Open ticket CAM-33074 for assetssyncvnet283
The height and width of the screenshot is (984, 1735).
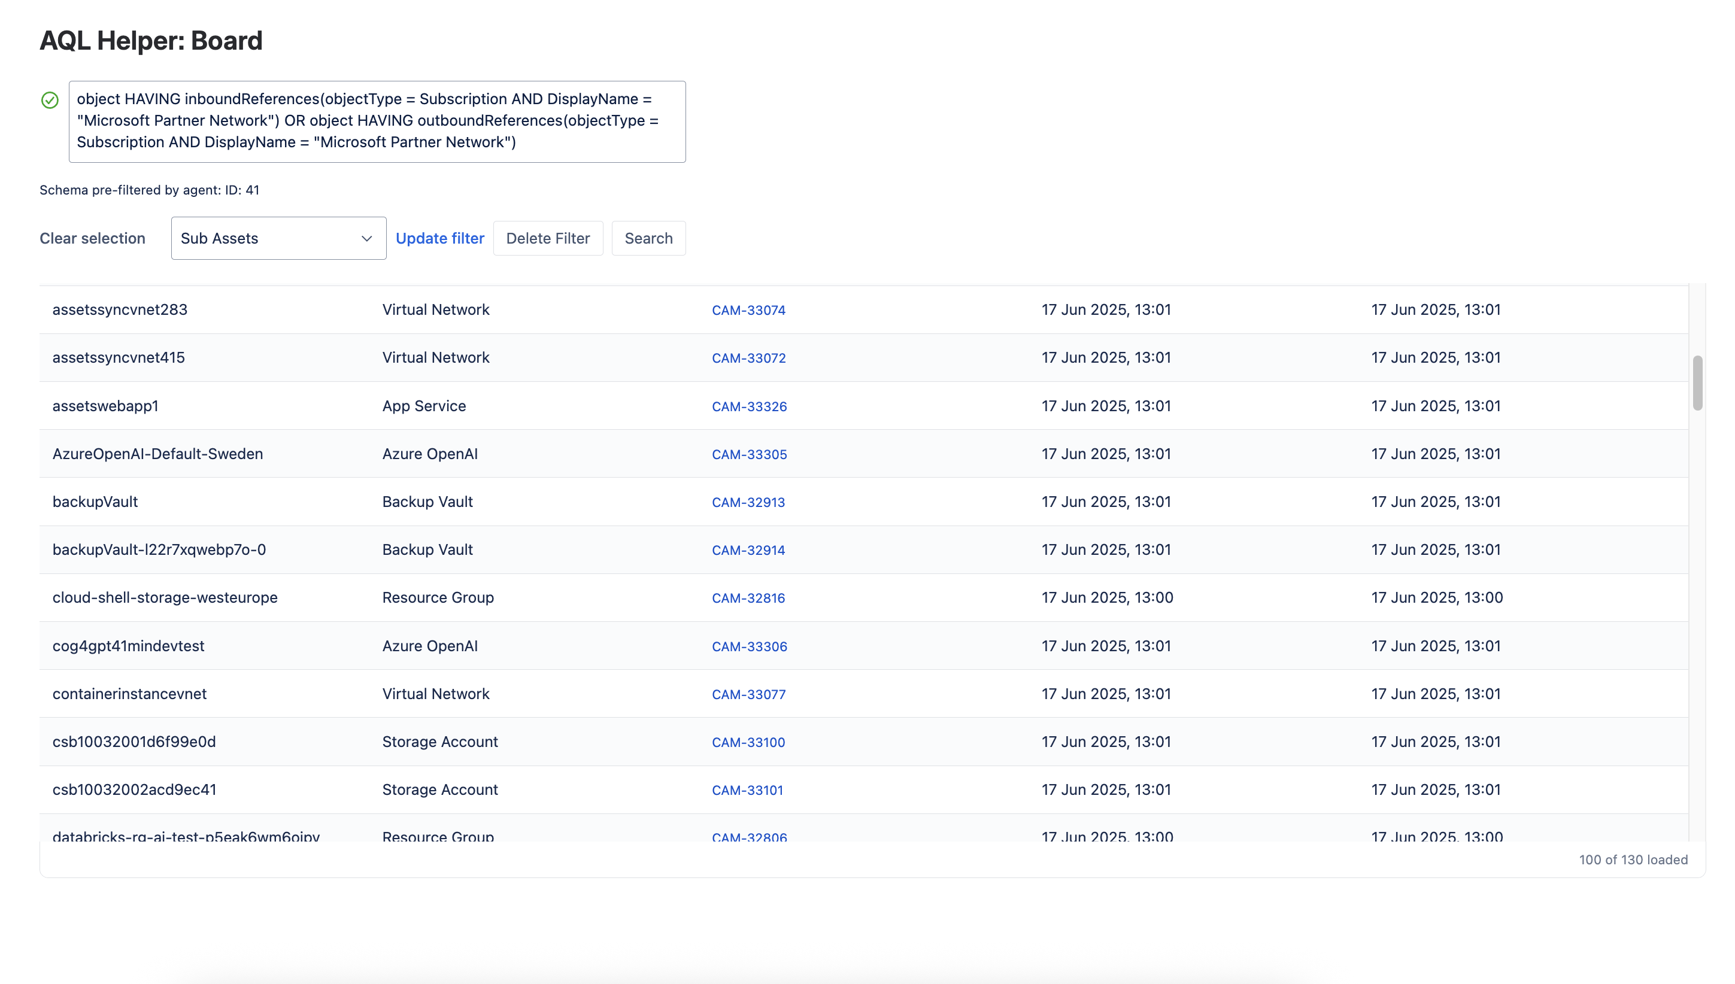coord(749,310)
